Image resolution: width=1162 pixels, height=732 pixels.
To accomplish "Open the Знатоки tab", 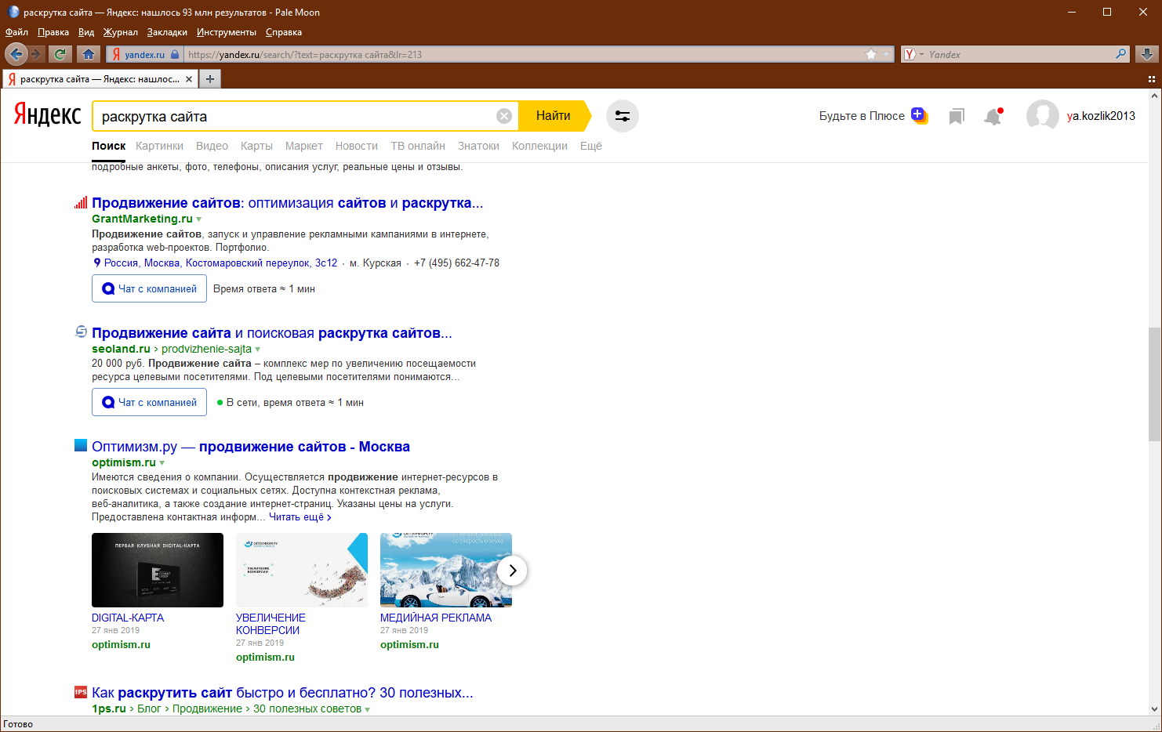I will point(478,146).
